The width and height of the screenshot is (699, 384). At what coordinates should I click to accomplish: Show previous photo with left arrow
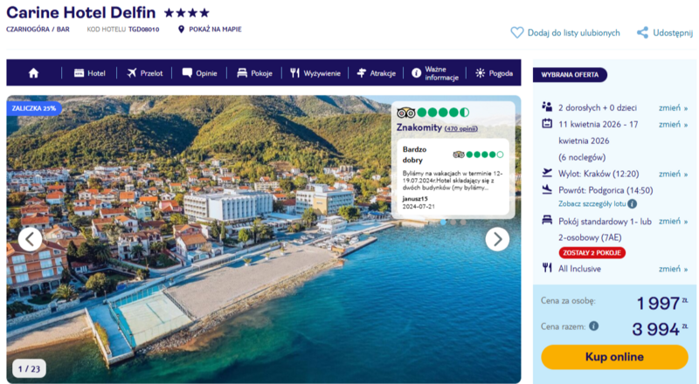coord(31,239)
